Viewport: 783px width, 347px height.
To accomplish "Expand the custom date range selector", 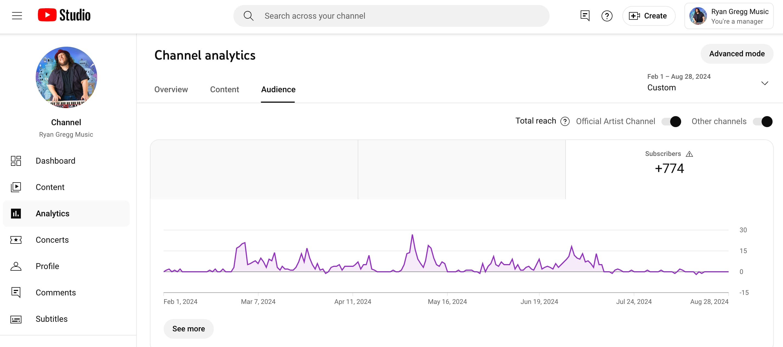I will point(765,83).
